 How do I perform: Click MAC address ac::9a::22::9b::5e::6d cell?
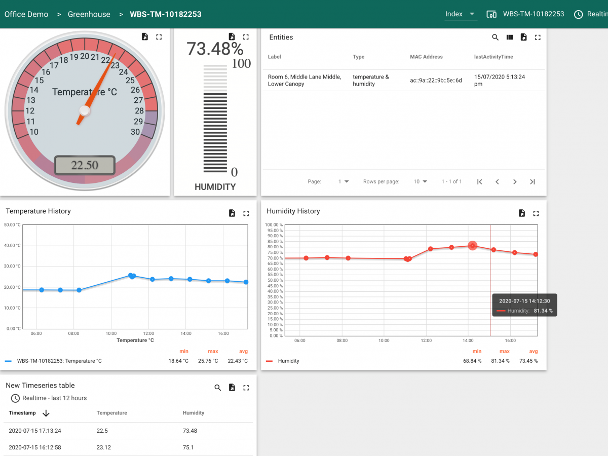click(x=436, y=81)
